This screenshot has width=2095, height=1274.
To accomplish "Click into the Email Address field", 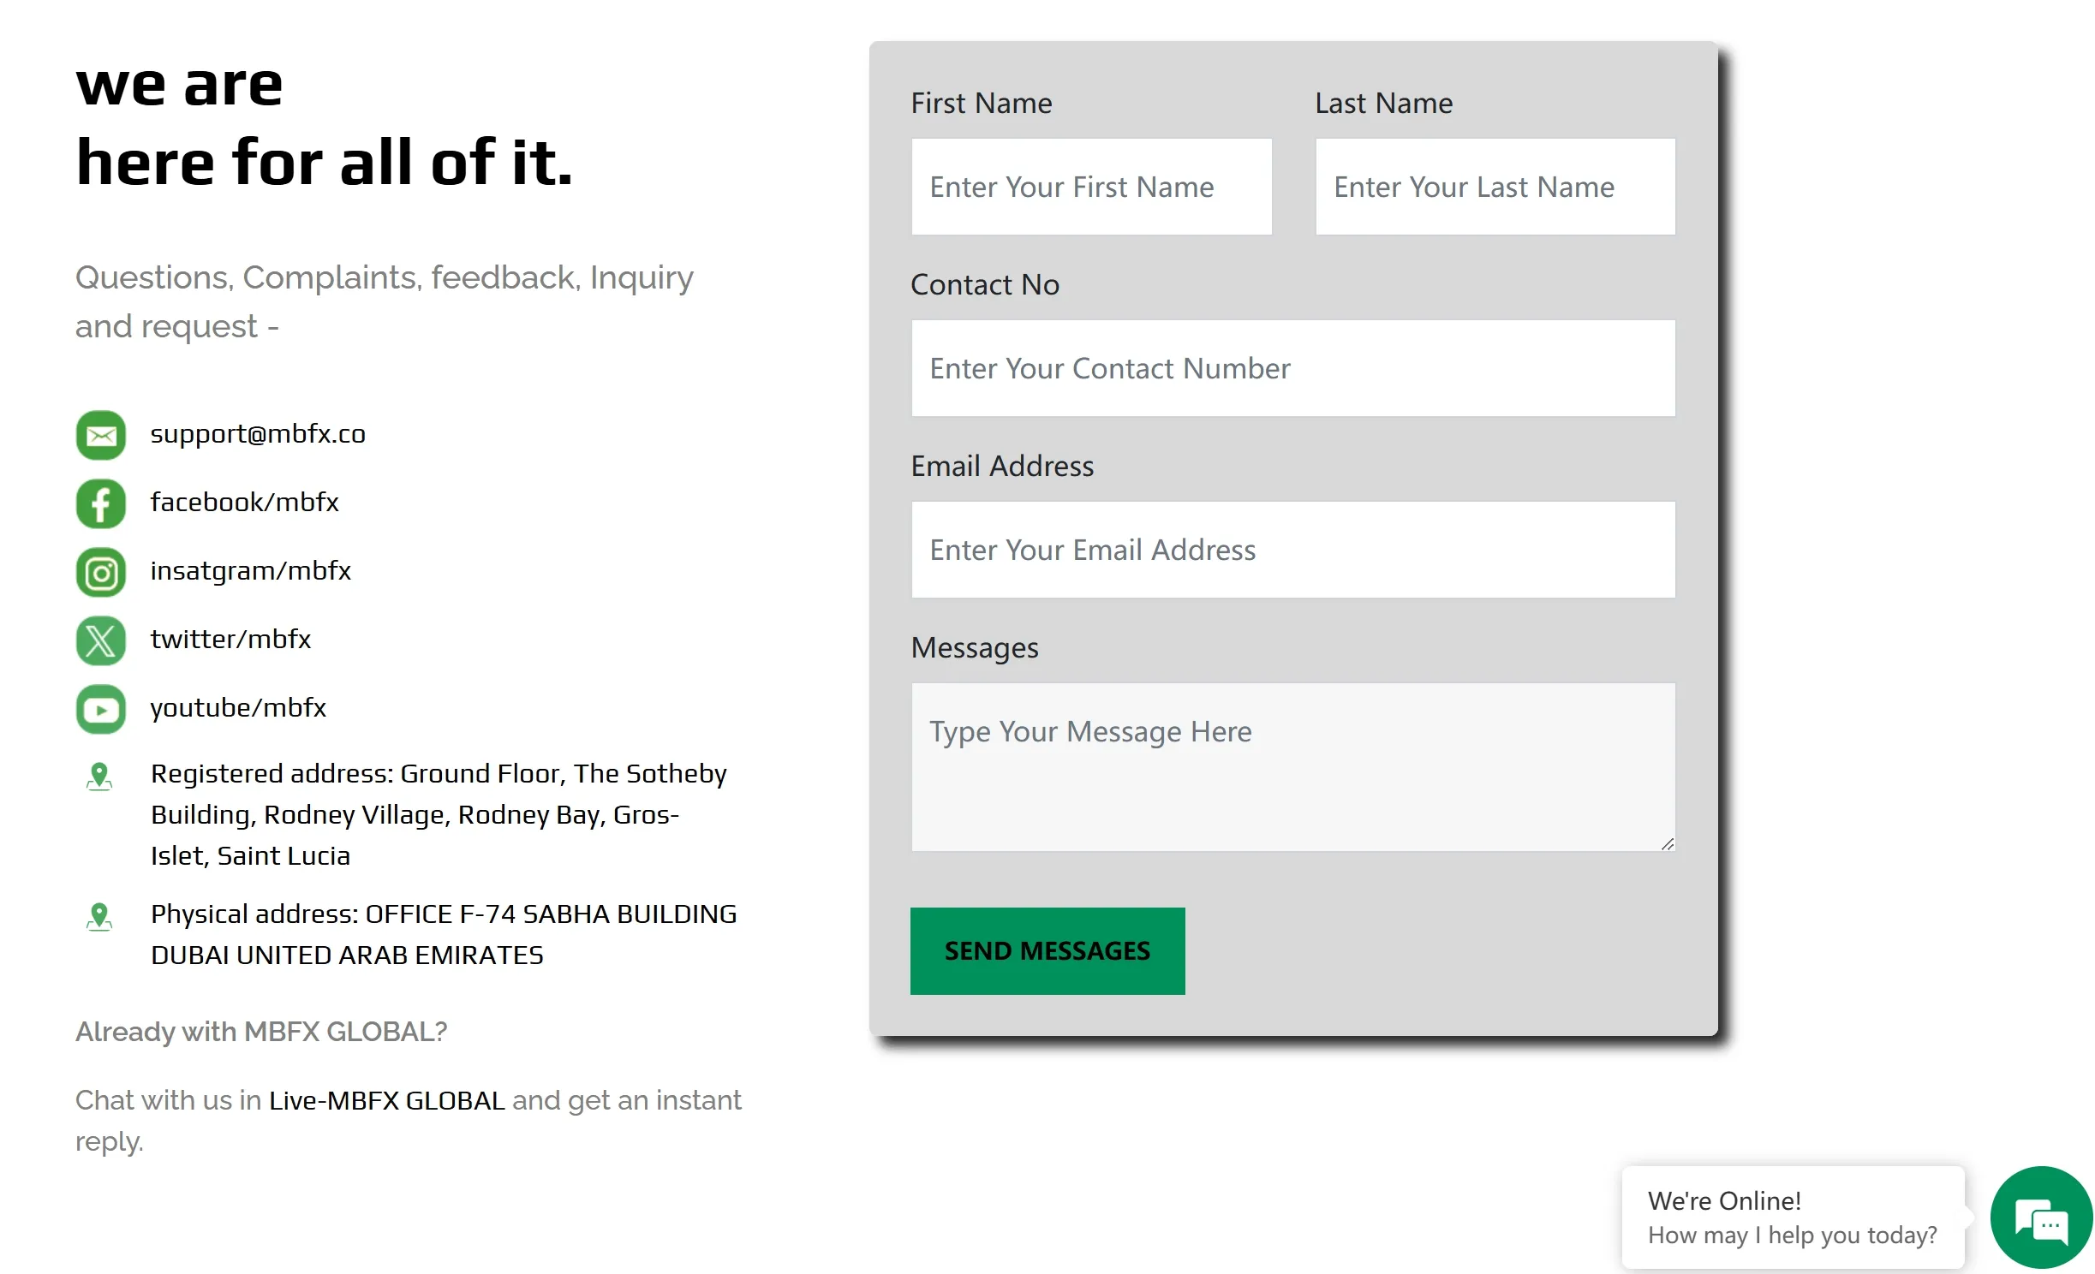I will tap(1293, 550).
